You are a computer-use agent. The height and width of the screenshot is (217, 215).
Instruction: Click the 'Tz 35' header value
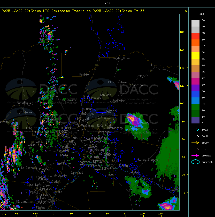[x=139, y=11]
